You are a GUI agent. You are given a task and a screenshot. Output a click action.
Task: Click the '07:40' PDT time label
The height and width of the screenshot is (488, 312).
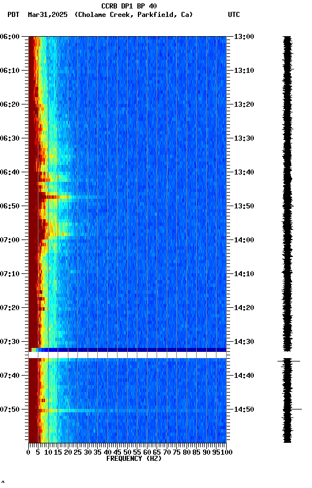point(10,376)
